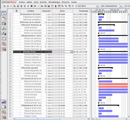Click the Duración column header
Viewport: 130px width, 120px height.
tap(47, 11)
